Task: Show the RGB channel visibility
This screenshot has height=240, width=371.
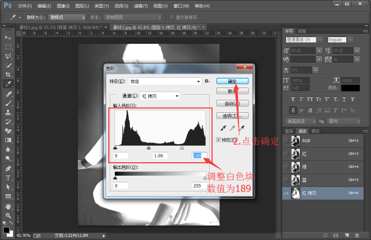Action: [286, 141]
